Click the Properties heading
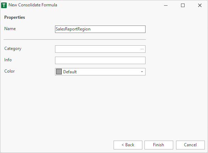 point(15,17)
